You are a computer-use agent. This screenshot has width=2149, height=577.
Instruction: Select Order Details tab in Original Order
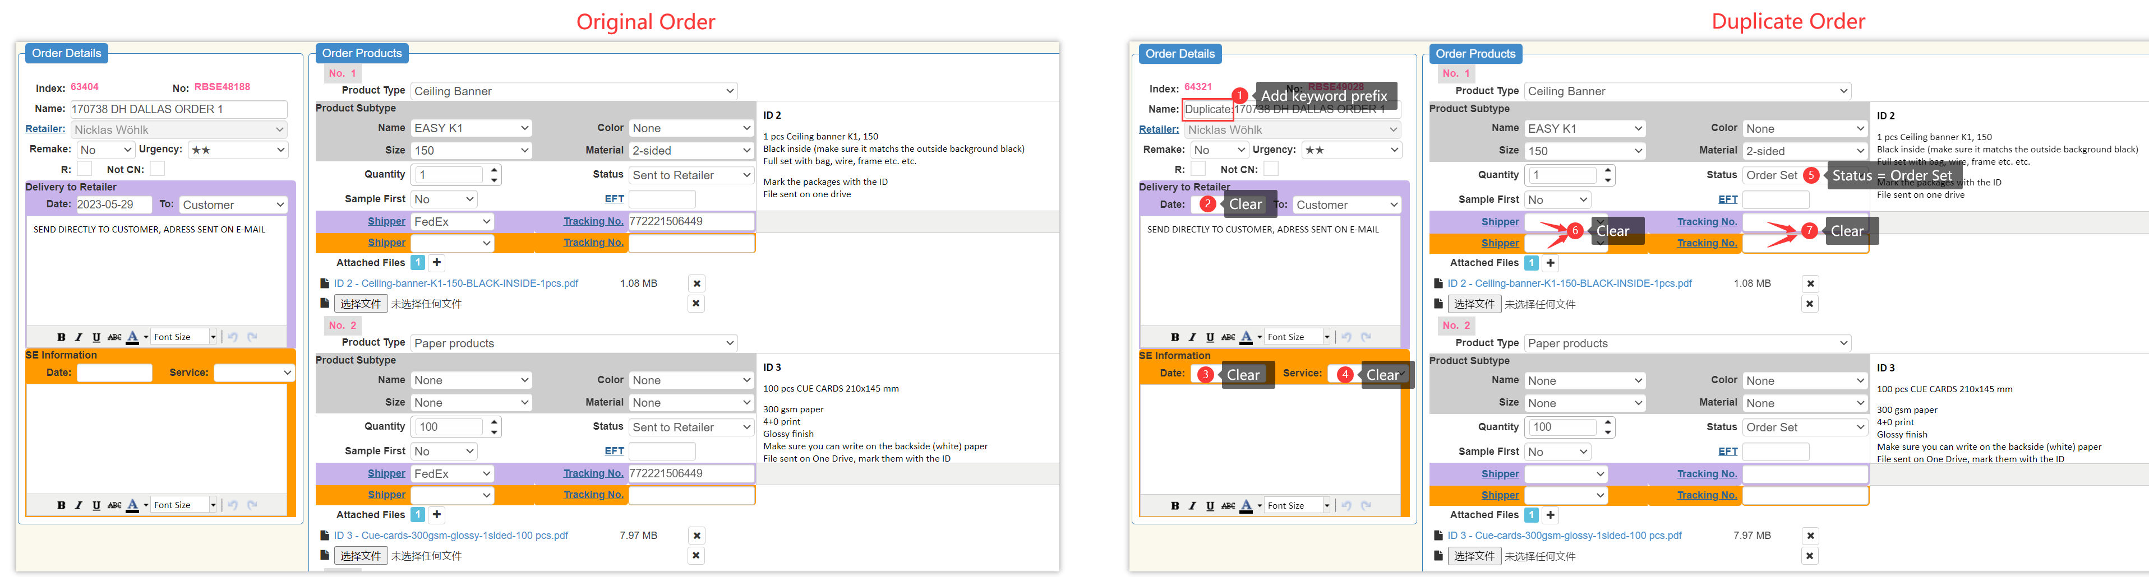tap(66, 53)
